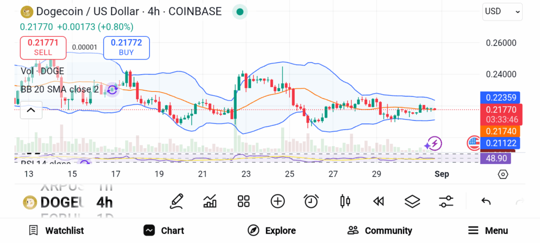Tap the undo arrow
Image resolution: width=540 pixels, height=243 pixels.
[486, 201]
